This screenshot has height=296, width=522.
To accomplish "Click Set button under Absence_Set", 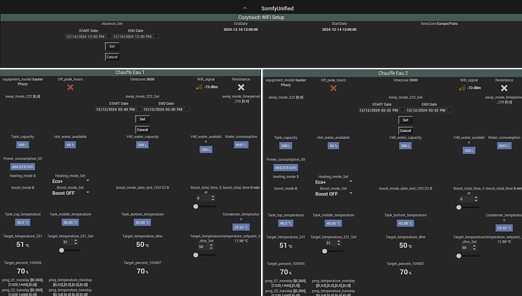I will [x=112, y=46].
